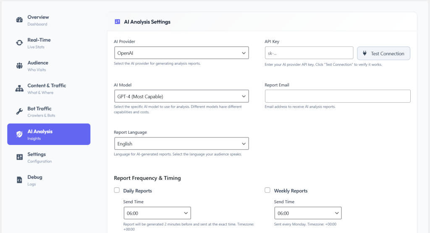Enable the Weekly Reports checkbox
The image size is (430, 233).
tap(267, 190)
